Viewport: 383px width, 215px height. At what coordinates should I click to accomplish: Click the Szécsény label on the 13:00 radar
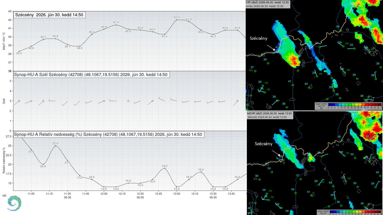264,144
